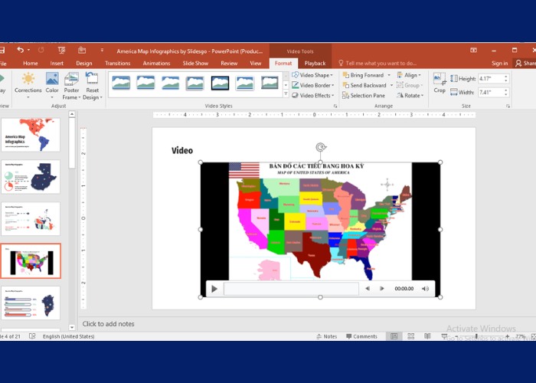The image size is (536, 383).
Task: Switch to the Animations tab
Action: (x=156, y=64)
